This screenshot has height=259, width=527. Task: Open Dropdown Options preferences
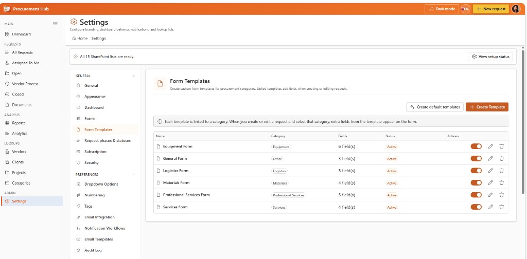[x=105, y=184]
